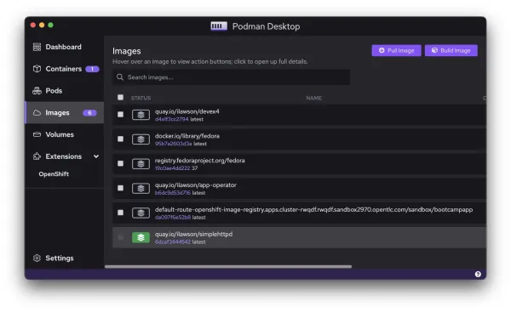
Task: Click the horizontal scrollbar below image list
Action: [228, 266]
